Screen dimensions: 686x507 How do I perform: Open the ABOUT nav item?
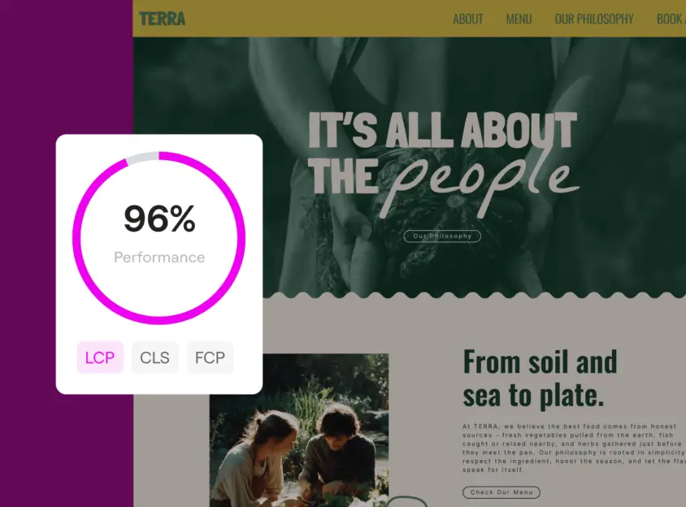(467, 19)
